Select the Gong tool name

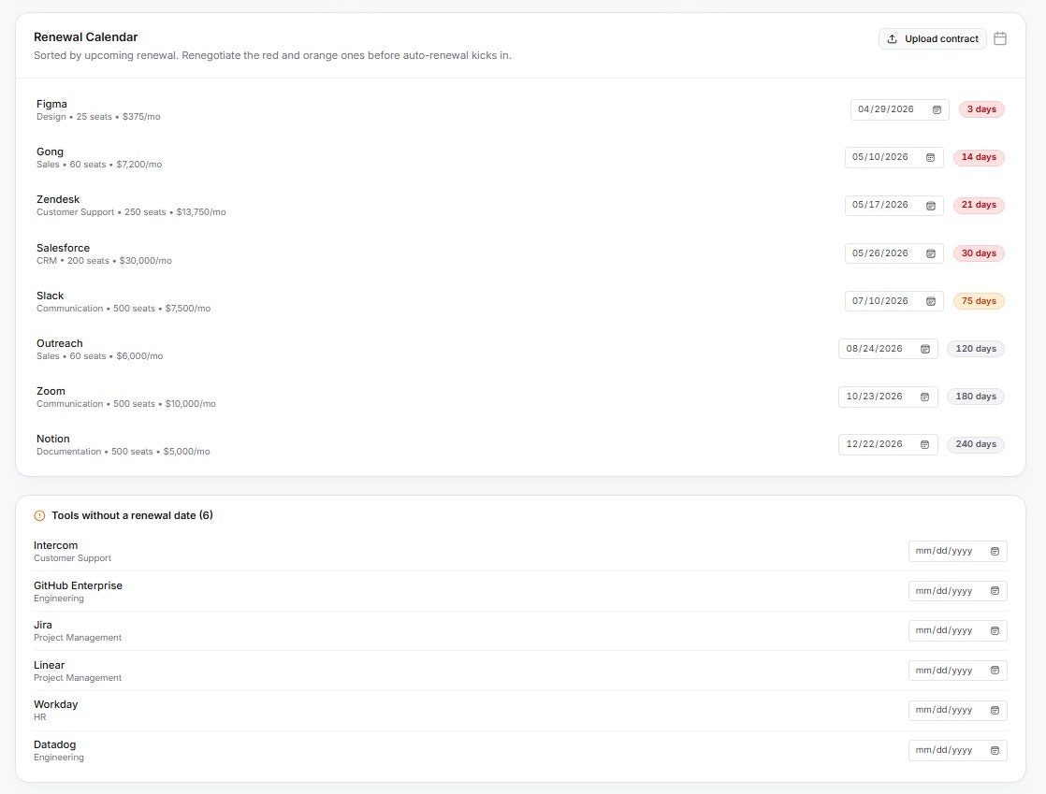click(50, 152)
